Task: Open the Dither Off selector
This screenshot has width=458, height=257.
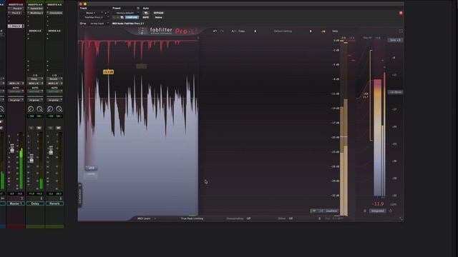Action: (286, 218)
